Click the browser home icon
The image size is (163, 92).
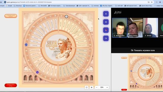[x=1, y=2]
